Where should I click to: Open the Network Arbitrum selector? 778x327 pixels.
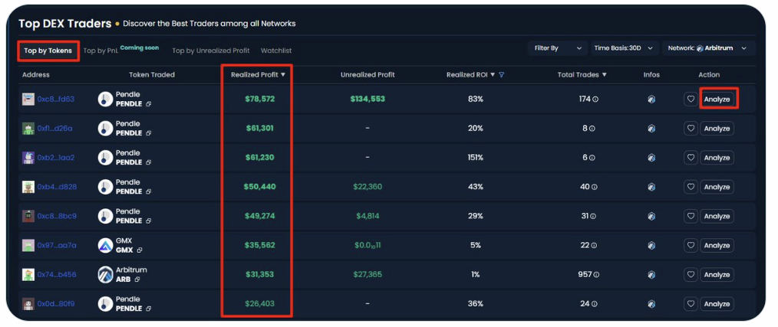tap(708, 48)
